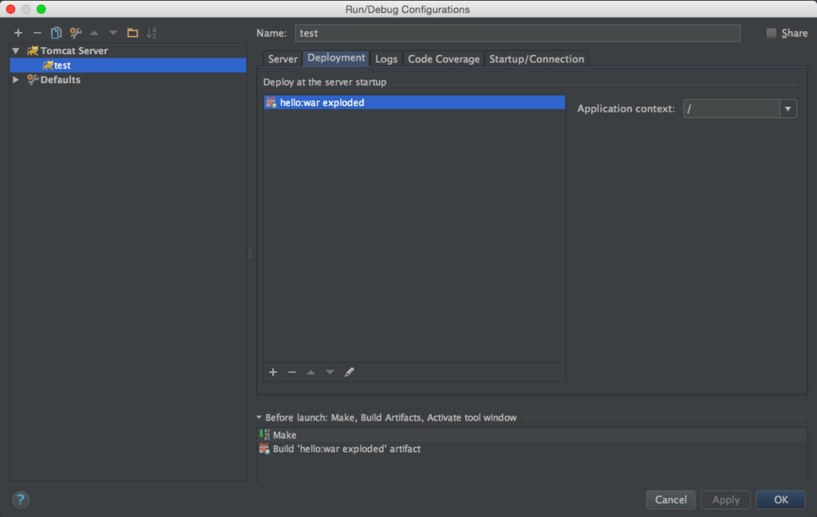817x517 pixels.
Task: Focus the Name input field
Action: [517, 33]
